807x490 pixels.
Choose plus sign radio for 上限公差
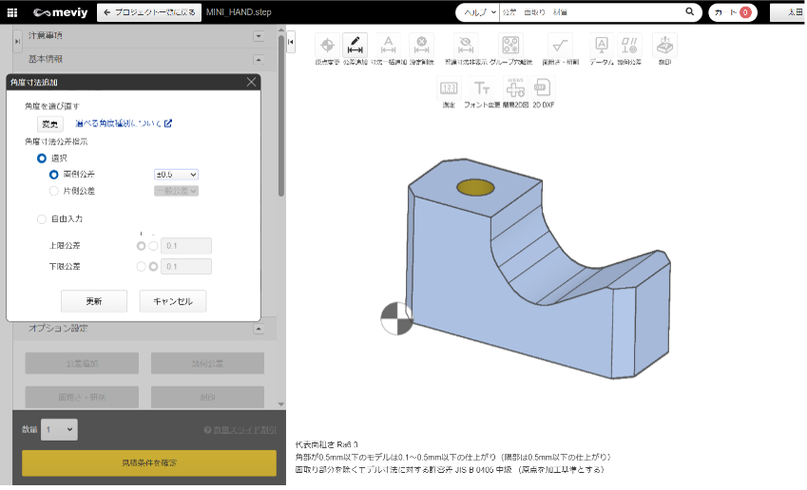(141, 246)
